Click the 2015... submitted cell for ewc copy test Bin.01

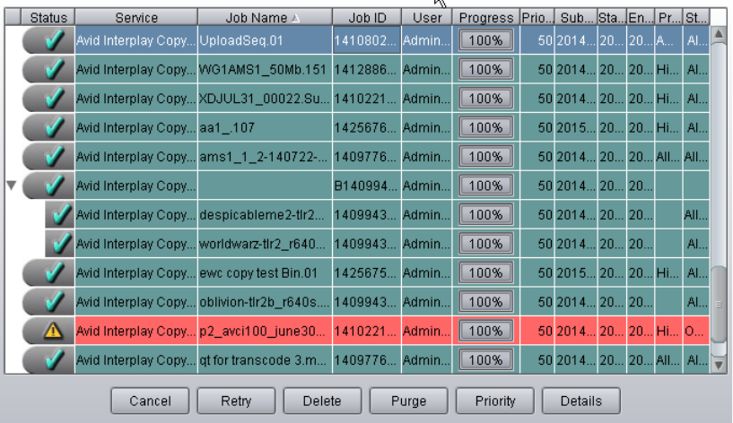click(576, 272)
